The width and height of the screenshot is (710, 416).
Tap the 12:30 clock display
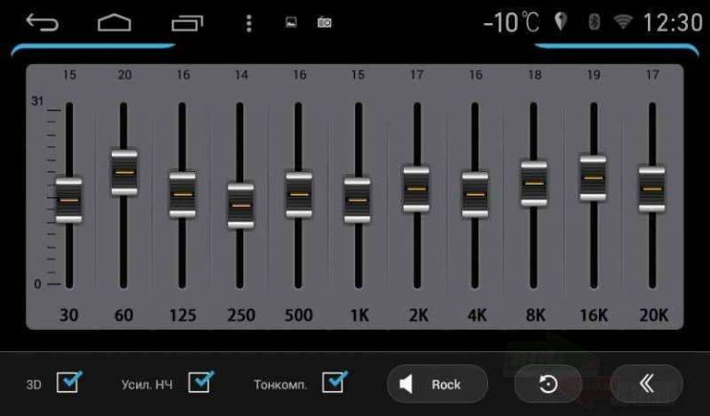673,22
